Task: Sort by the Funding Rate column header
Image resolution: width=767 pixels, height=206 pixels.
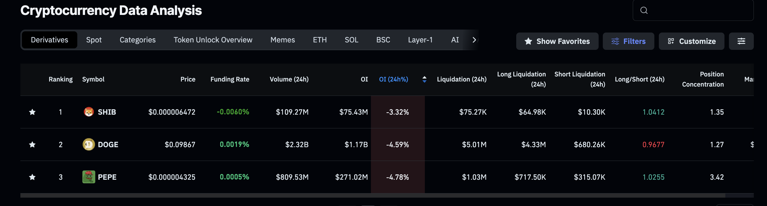Action: pyautogui.click(x=230, y=79)
